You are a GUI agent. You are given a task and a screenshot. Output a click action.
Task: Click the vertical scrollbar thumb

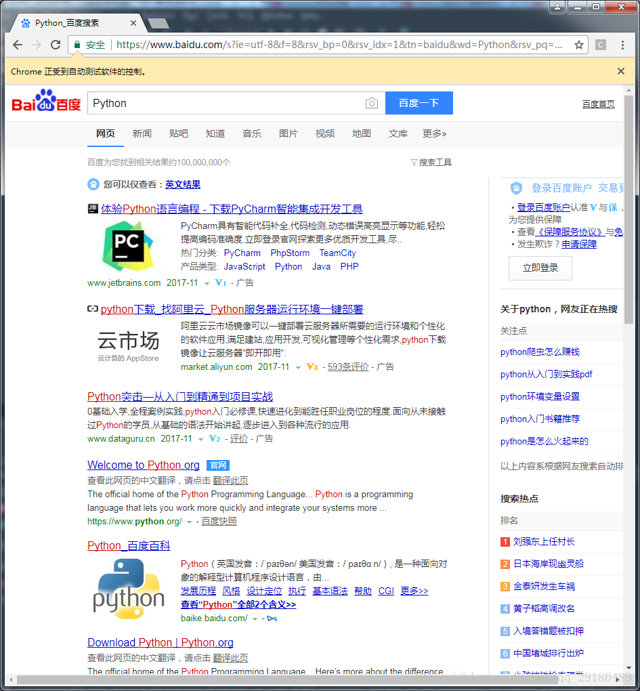(628, 209)
